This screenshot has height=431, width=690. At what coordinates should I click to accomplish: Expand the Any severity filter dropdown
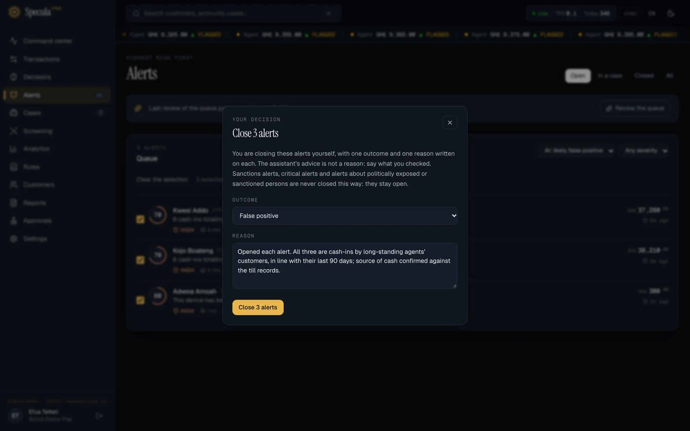click(x=646, y=150)
